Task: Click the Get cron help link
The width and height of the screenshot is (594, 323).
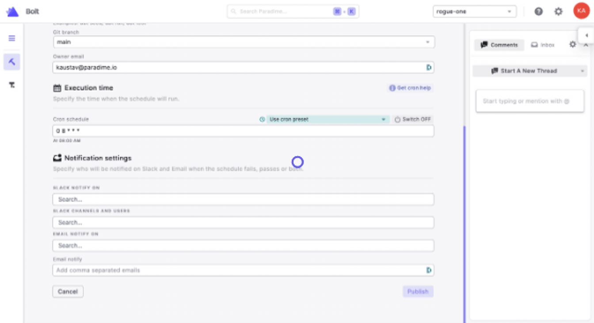Action: pyautogui.click(x=410, y=88)
